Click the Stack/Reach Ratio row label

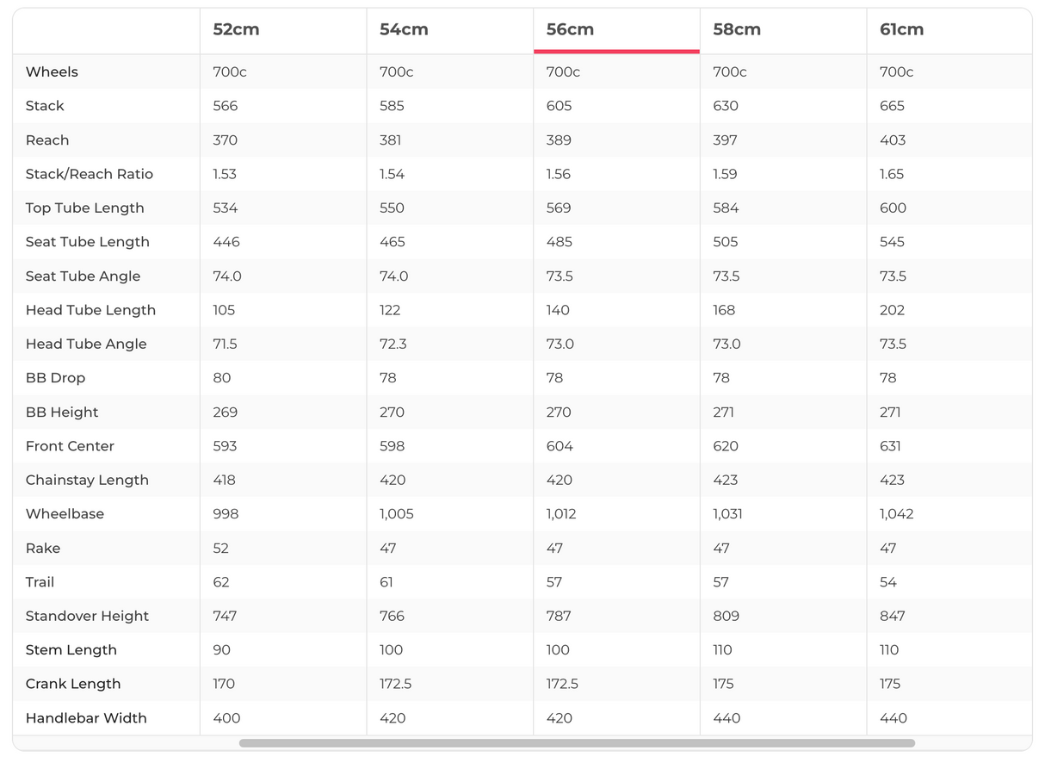coord(90,174)
